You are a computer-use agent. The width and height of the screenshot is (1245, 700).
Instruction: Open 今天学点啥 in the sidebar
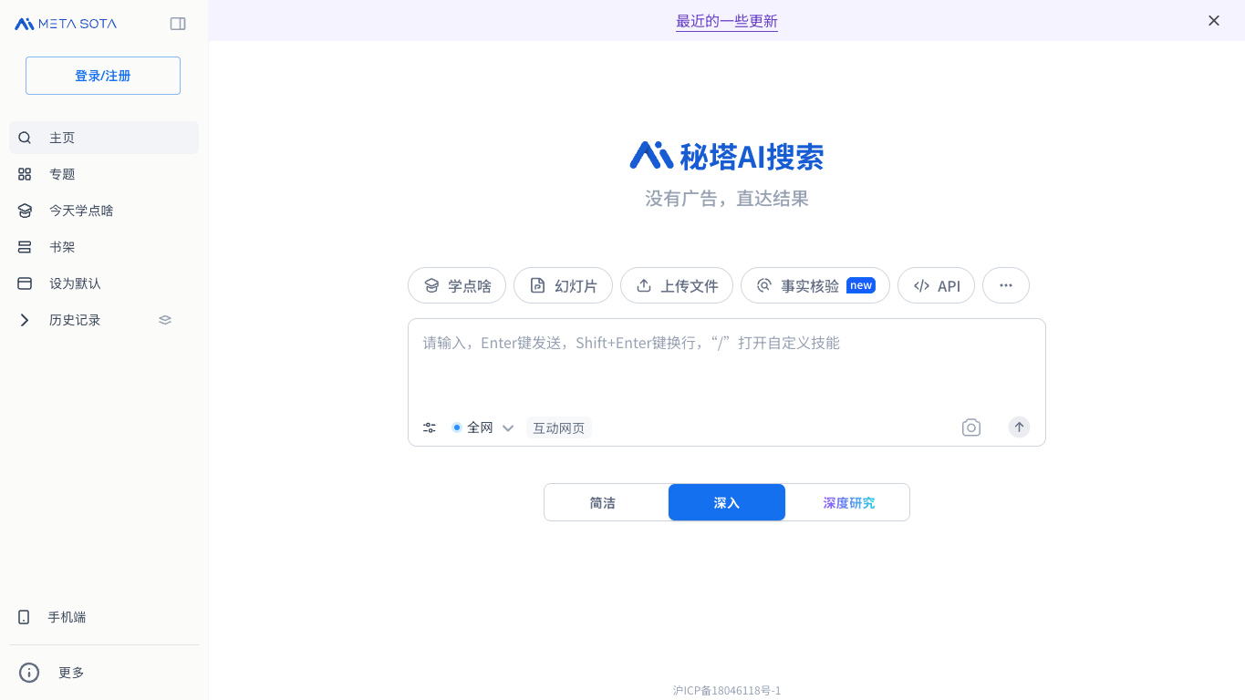pos(104,211)
